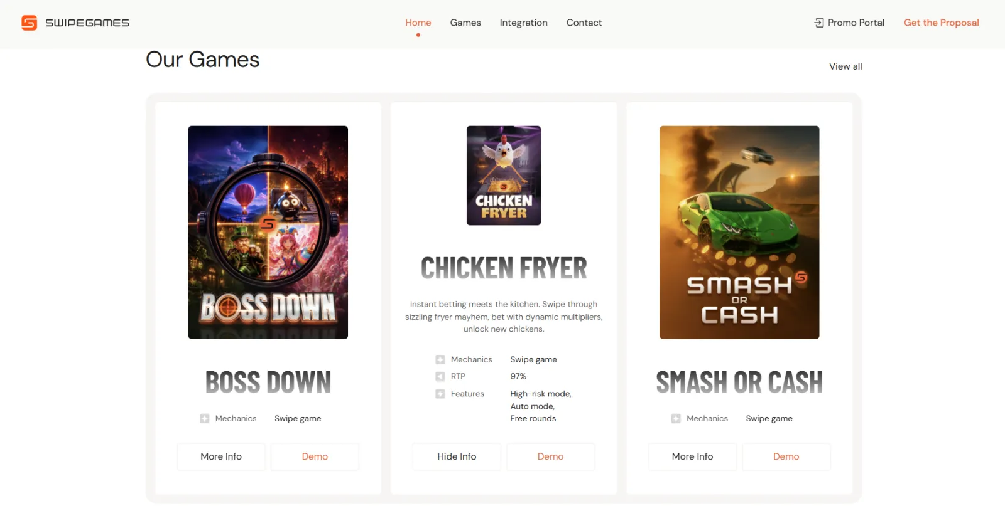Click the SwipeGames logo icon
Viewport: 1005px width, 506px height.
[x=29, y=23]
